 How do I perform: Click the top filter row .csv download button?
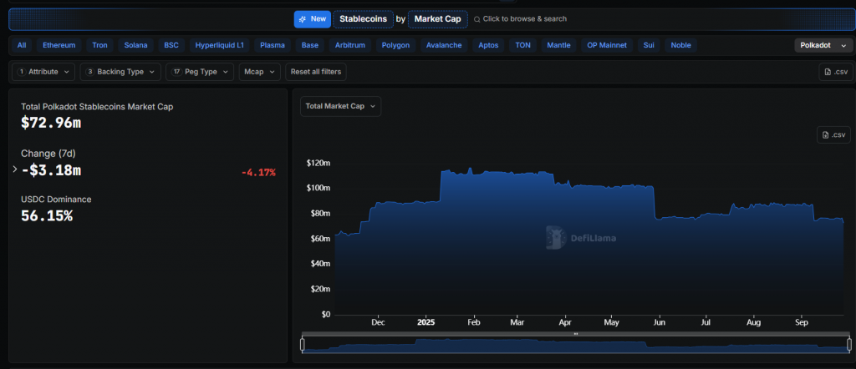click(x=835, y=72)
